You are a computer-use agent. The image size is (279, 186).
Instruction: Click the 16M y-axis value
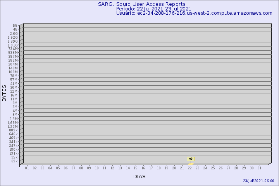tap(14, 95)
